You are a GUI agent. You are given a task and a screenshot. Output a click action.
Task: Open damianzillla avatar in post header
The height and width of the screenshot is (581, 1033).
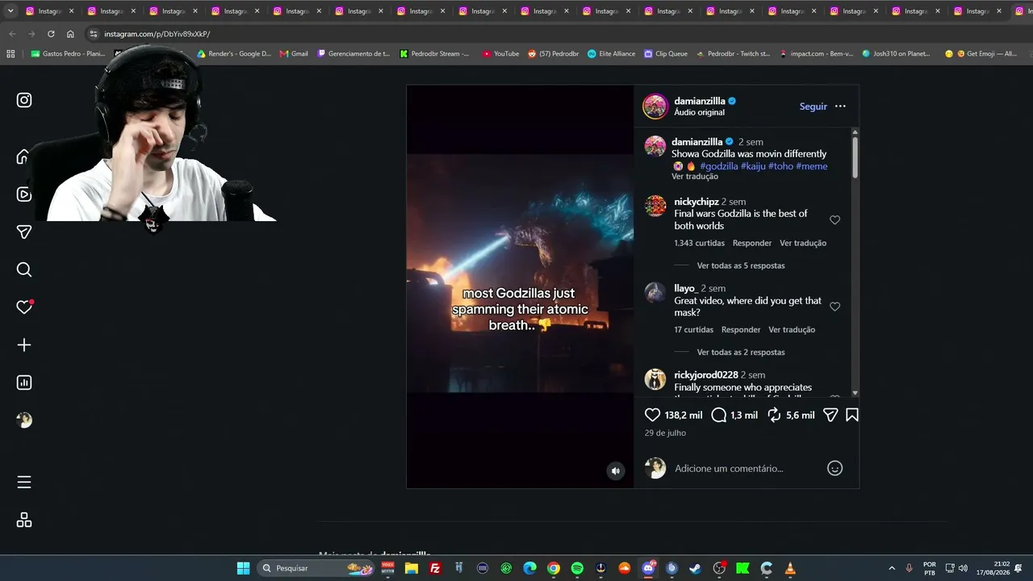pos(655,107)
